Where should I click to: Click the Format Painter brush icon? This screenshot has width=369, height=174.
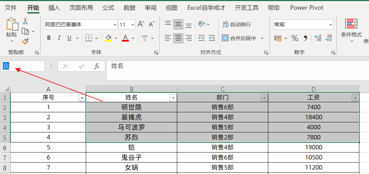point(25,42)
